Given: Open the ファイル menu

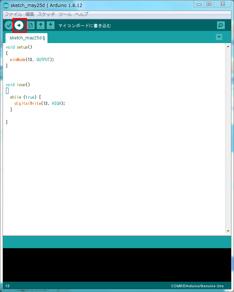Looking at the screenshot, I should 13,14.
